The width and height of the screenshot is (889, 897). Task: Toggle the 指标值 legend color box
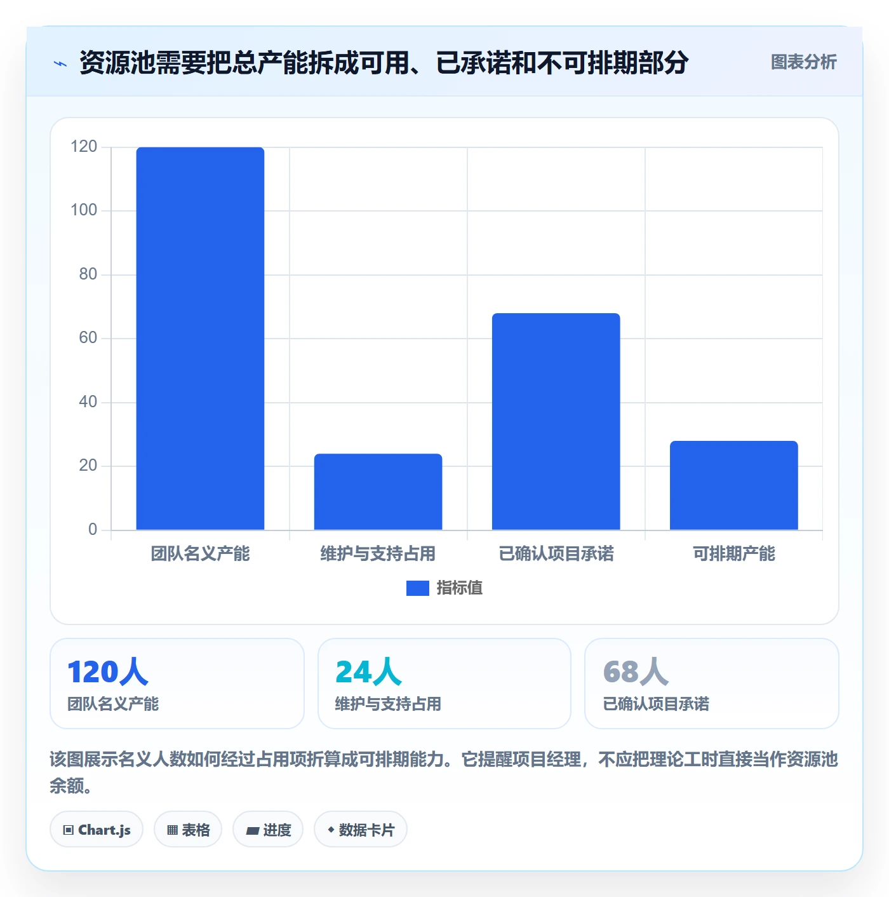[417, 588]
